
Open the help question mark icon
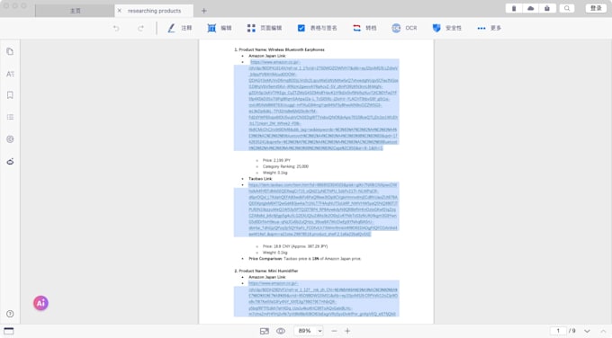pos(10,314)
